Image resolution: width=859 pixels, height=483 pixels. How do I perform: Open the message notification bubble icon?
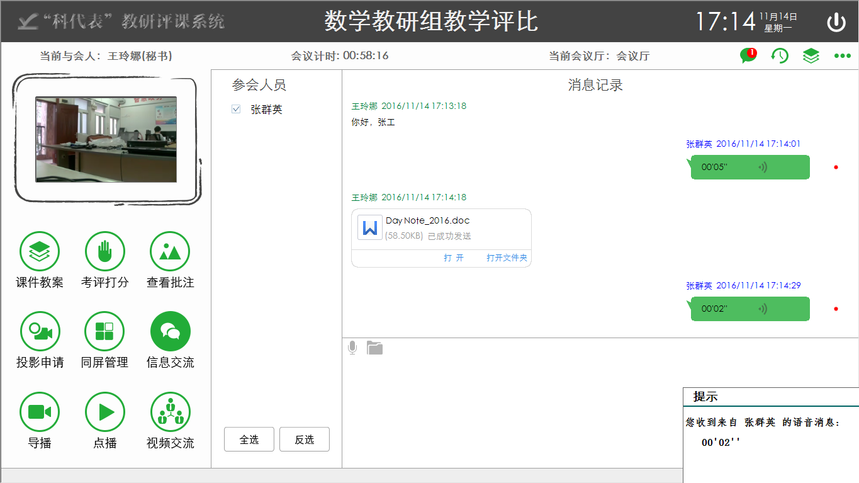[x=748, y=55]
